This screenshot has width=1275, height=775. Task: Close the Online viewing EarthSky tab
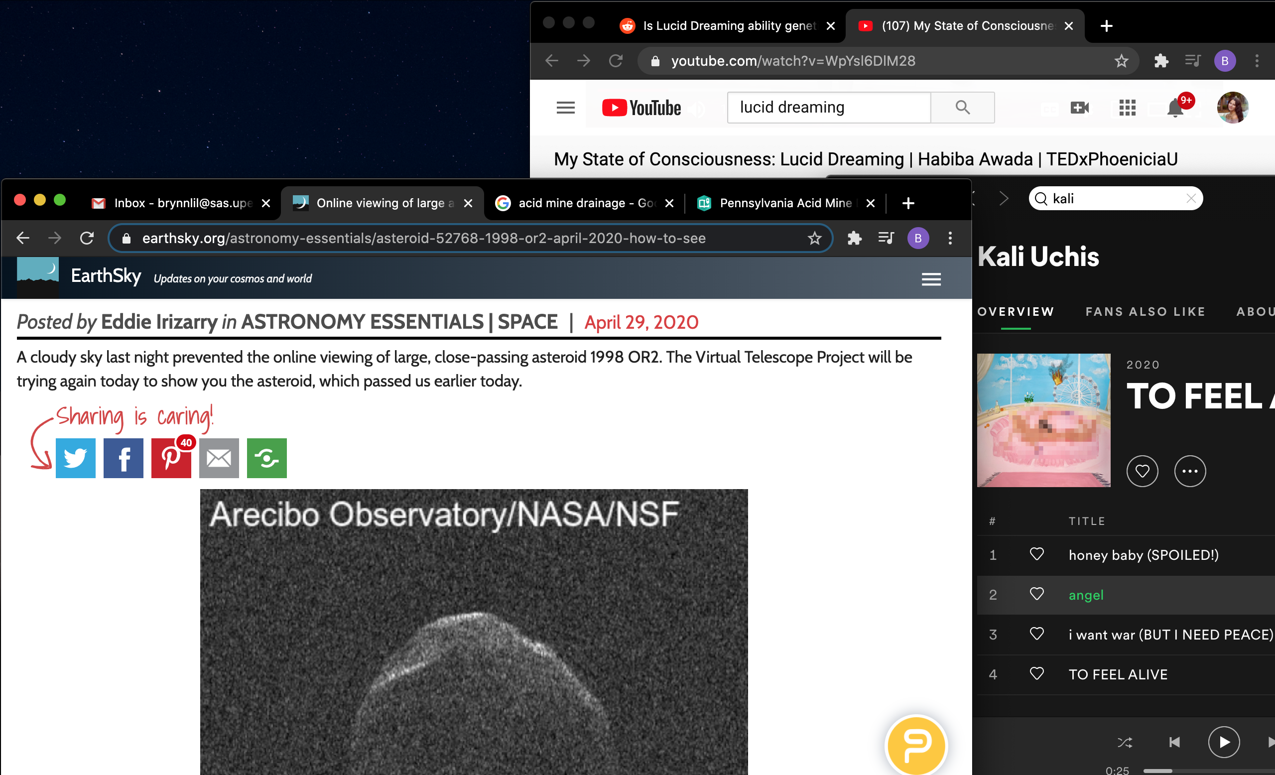pos(468,203)
